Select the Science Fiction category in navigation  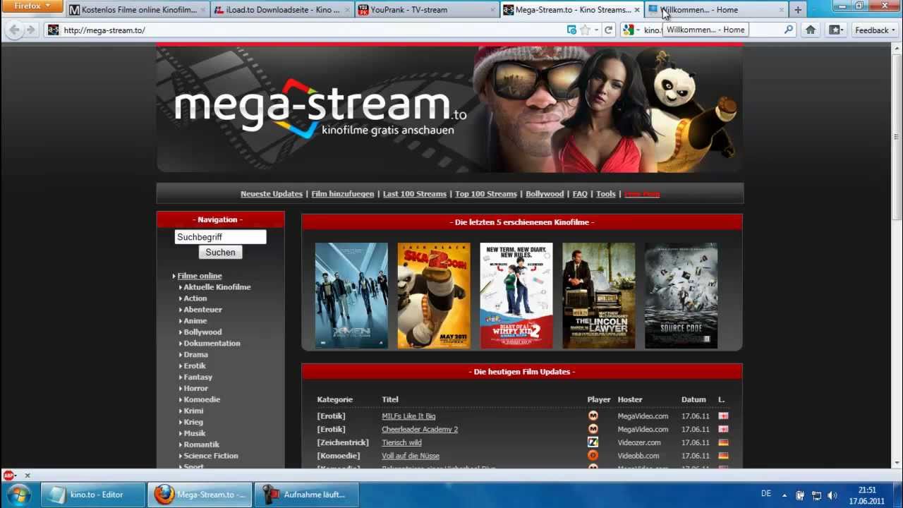[211, 456]
